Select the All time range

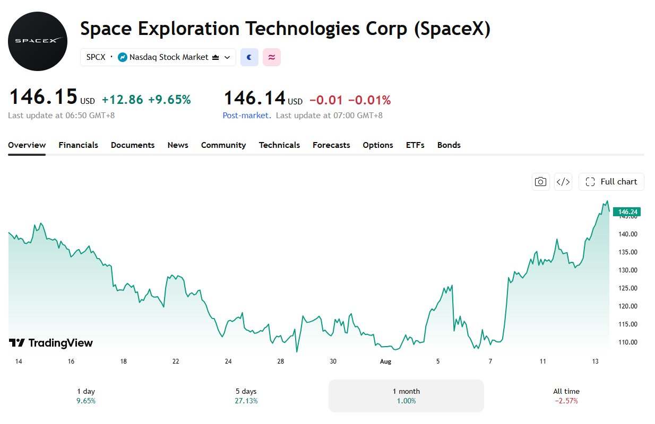pyautogui.click(x=567, y=396)
